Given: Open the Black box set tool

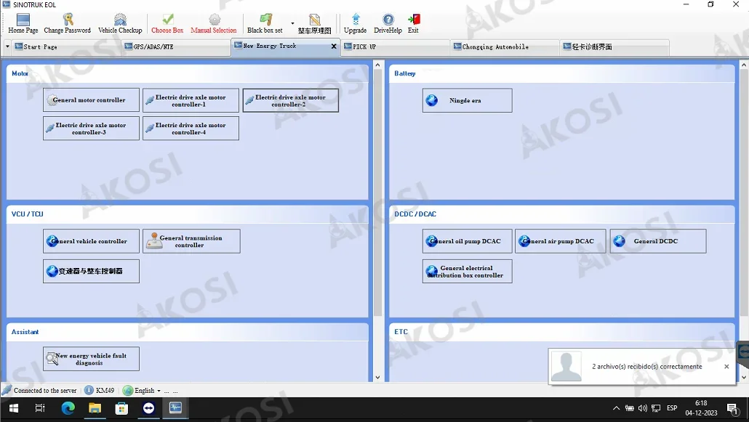Looking at the screenshot, I should coord(265,24).
